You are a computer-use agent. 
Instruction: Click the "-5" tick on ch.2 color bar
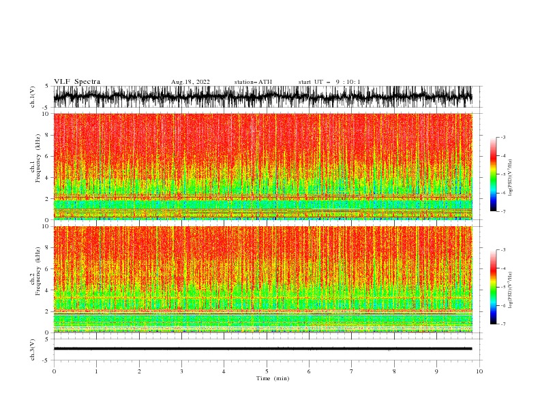click(x=502, y=287)
